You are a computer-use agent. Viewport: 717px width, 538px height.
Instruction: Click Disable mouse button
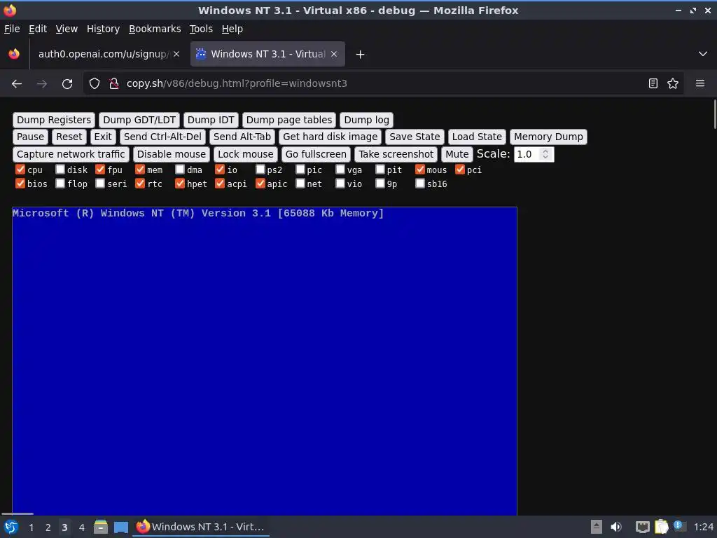(x=172, y=154)
